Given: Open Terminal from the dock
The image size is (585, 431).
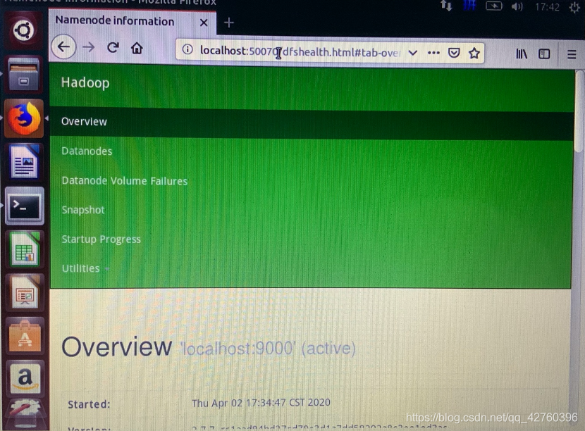Looking at the screenshot, I should click(24, 206).
